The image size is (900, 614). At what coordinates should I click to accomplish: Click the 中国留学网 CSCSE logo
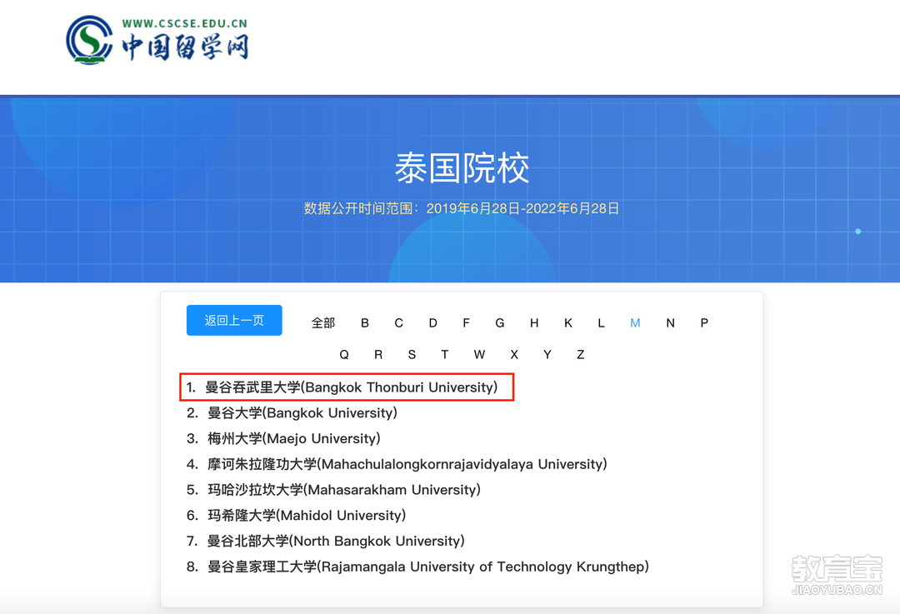(x=157, y=40)
